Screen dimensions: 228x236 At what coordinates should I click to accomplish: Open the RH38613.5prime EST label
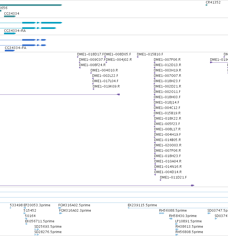click(189, 227)
